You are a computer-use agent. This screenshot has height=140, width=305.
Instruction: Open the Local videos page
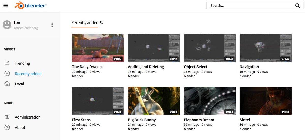(19, 84)
